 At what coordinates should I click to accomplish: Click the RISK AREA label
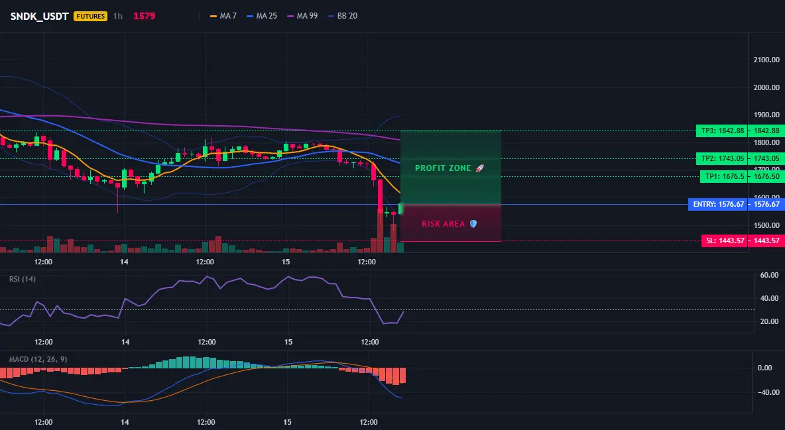443,224
